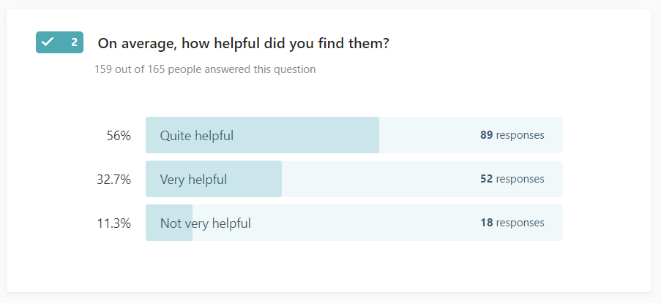Click the 18 responses count
This screenshot has width=661, height=303.
click(x=512, y=222)
